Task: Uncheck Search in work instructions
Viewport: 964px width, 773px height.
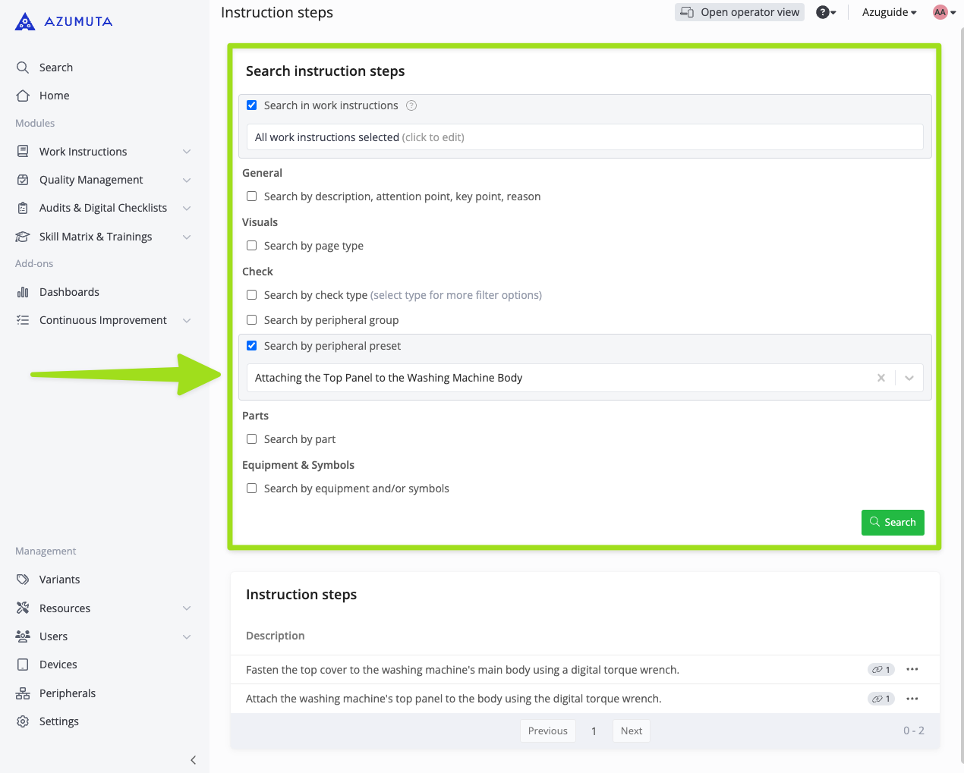Action: 251,105
